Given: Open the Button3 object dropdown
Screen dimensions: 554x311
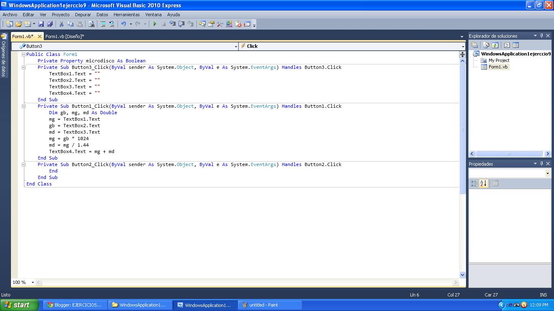Looking at the screenshot, I should (235, 46).
